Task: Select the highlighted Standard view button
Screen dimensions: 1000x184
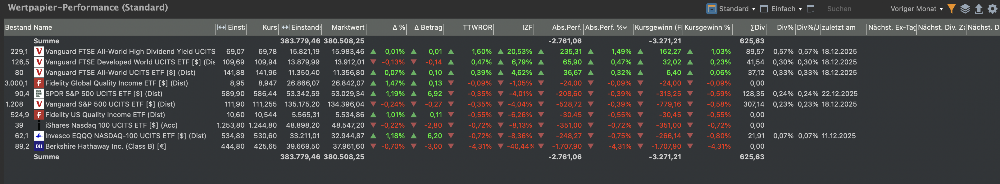Action: pos(711,9)
